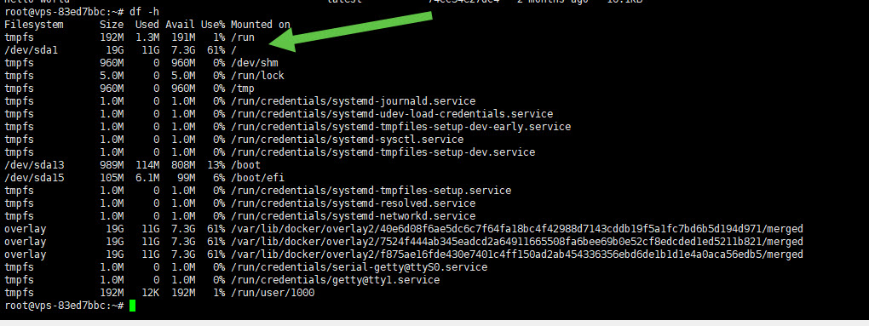Click the 'df -h' command text
Image resolution: width=869 pixels, height=326 pixels.
tap(144, 12)
